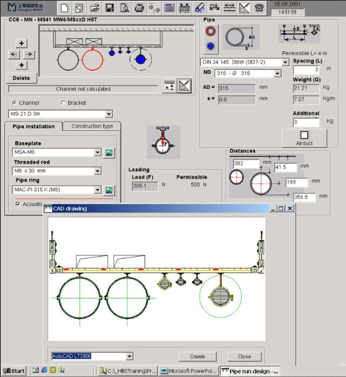Switch to the Construction type tab
The image size is (346, 377).
point(92,126)
